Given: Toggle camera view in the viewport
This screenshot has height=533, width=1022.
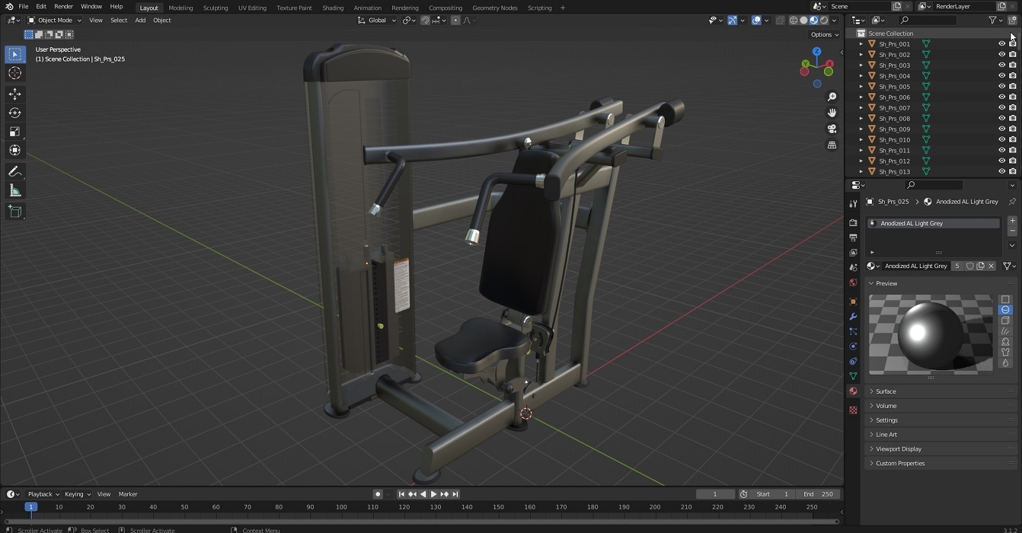Looking at the screenshot, I should pyautogui.click(x=832, y=129).
